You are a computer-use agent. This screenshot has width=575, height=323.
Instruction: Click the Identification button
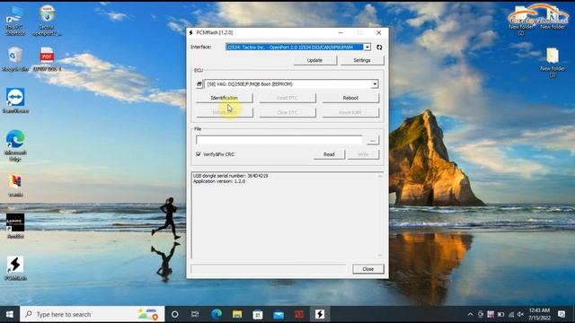(x=224, y=98)
